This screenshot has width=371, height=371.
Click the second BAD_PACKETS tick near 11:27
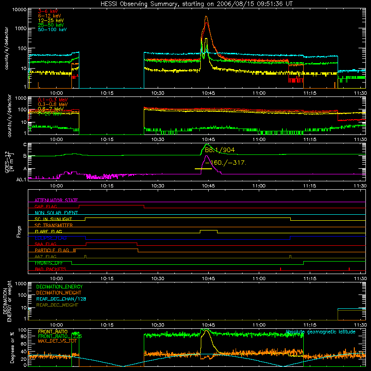point(349,269)
